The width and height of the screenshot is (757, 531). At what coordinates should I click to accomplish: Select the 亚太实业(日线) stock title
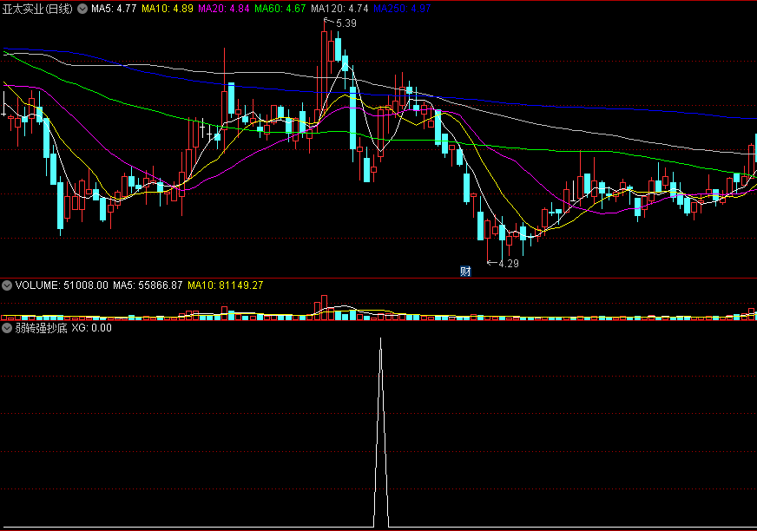click(x=37, y=9)
